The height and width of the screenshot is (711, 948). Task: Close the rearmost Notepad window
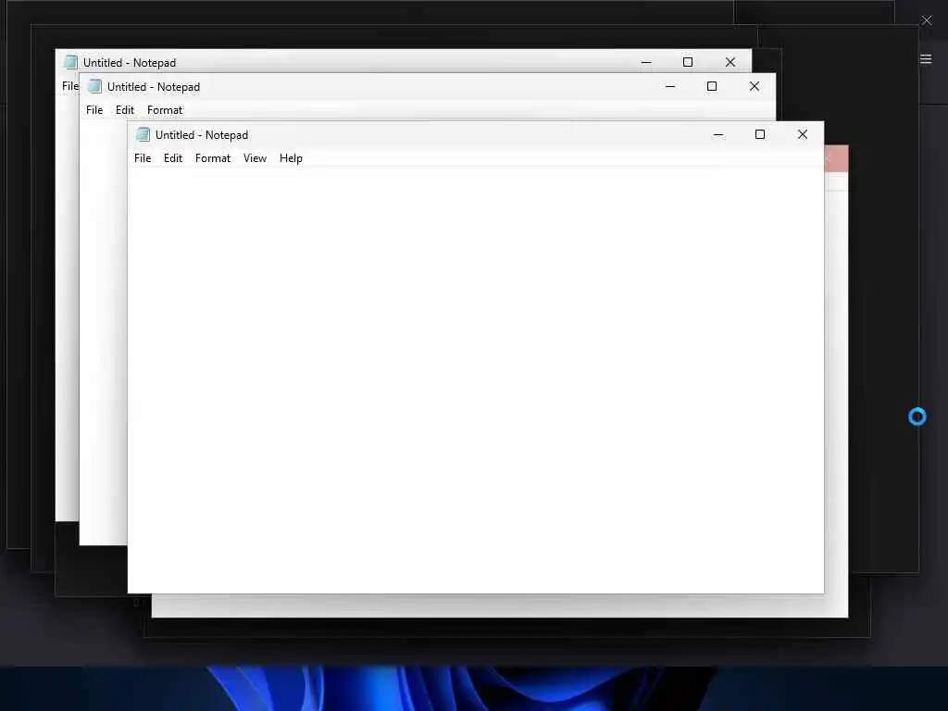point(730,62)
